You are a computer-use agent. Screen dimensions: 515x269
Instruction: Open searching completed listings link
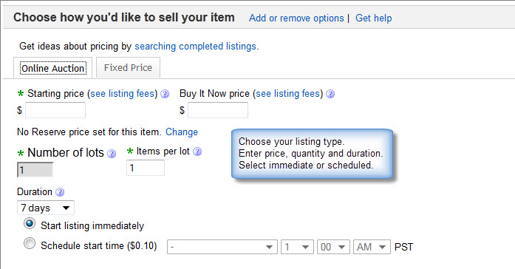tap(195, 47)
